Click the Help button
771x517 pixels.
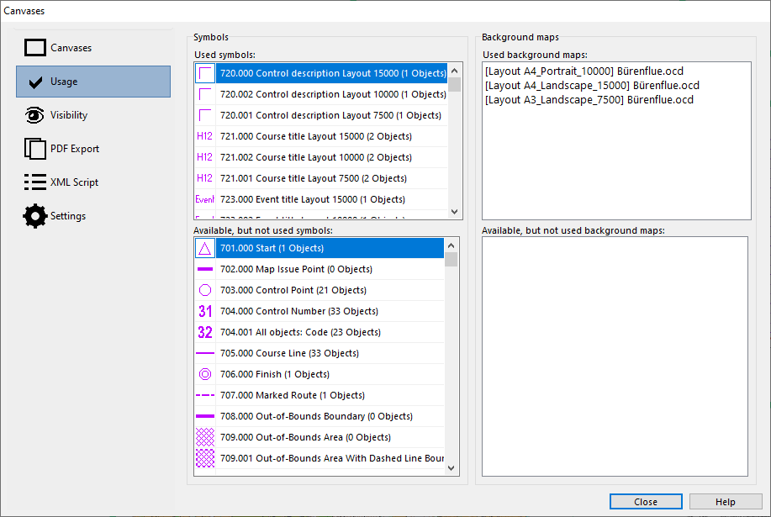726,502
